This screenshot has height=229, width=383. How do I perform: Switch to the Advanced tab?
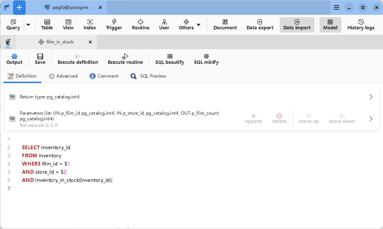pyautogui.click(x=63, y=76)
